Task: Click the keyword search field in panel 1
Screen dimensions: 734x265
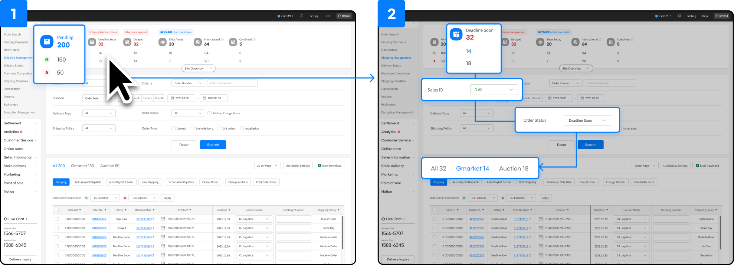Action: [232, 83]
